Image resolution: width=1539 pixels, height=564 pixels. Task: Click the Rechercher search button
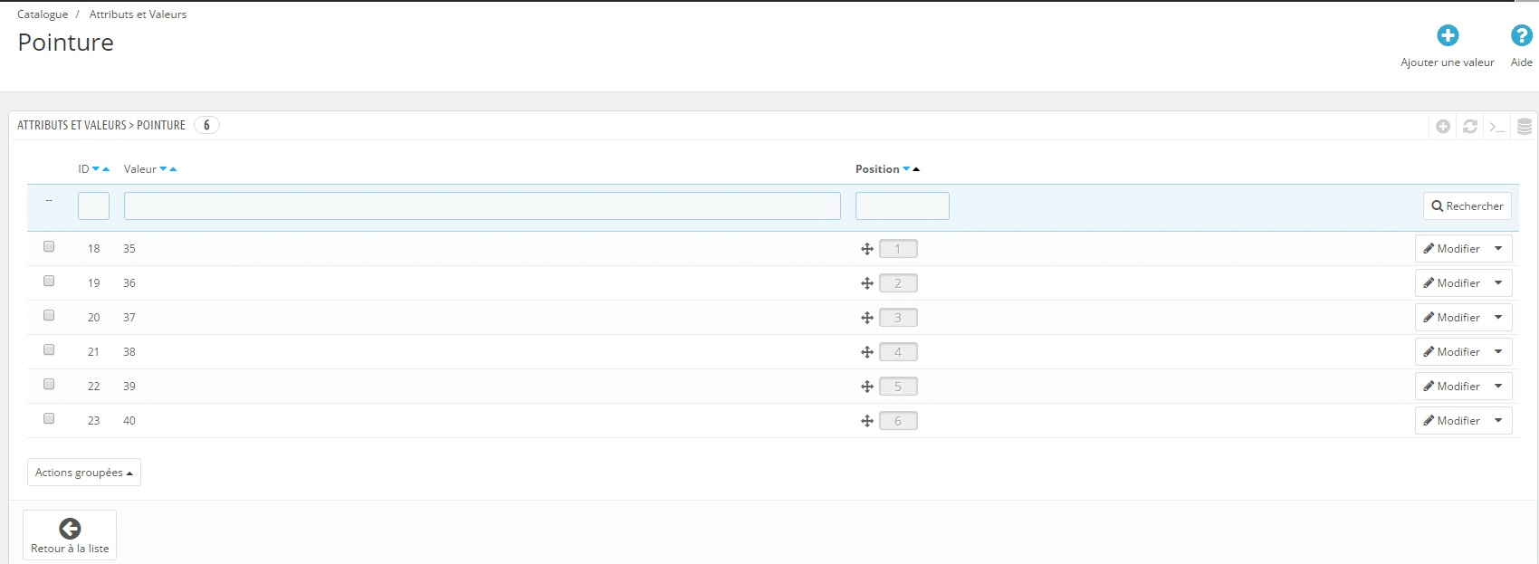1467,206
